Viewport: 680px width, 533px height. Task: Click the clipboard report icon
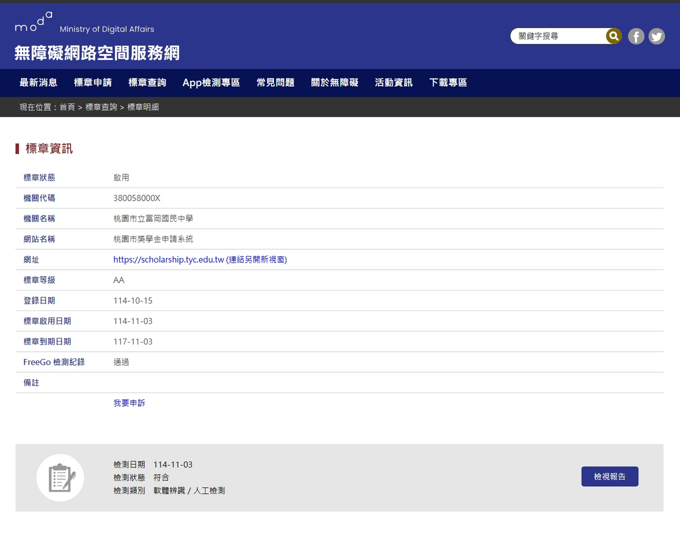(x=60, y=478)
